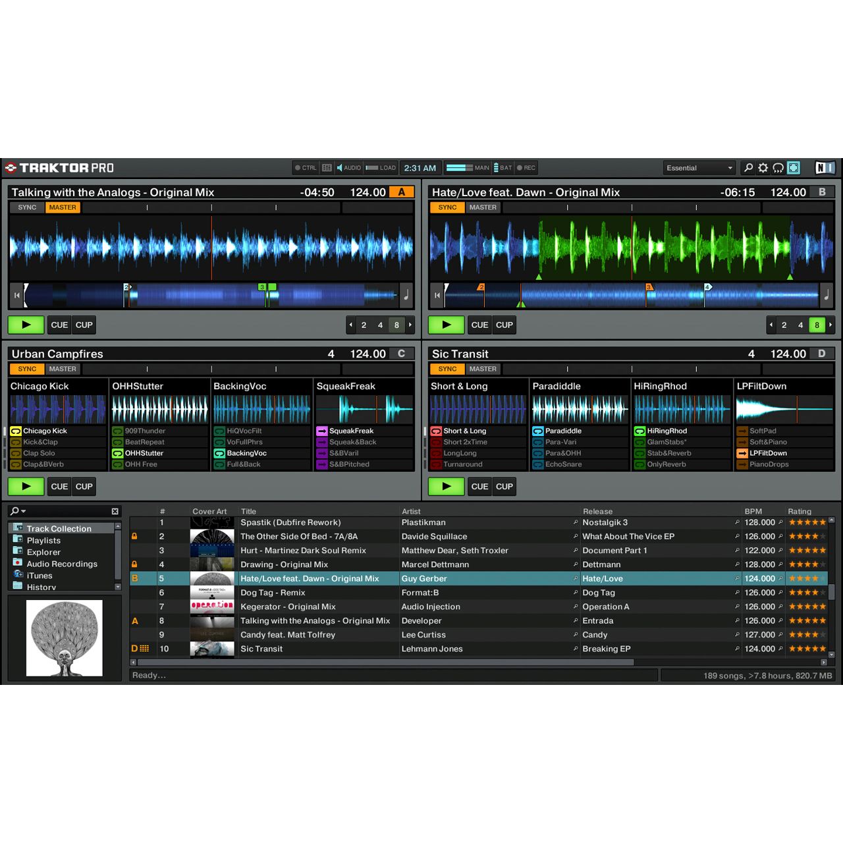Click the Native Instruments NI logo
Image resolution: width=843 pixels, height=843 pixels.
pyautogui.click(x=825, y=168)
